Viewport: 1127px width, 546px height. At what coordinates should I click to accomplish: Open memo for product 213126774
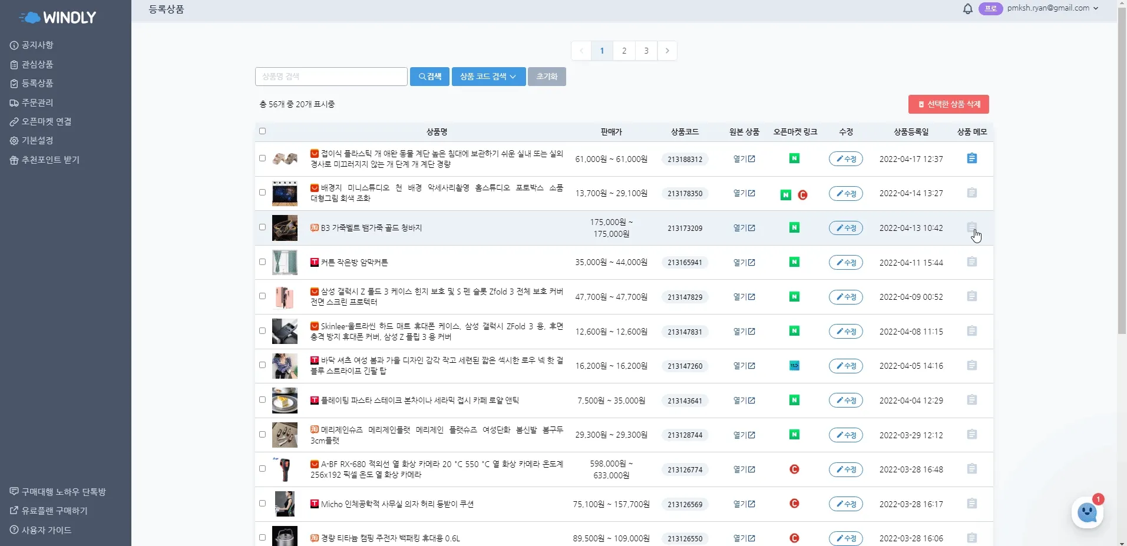[972, 469]
